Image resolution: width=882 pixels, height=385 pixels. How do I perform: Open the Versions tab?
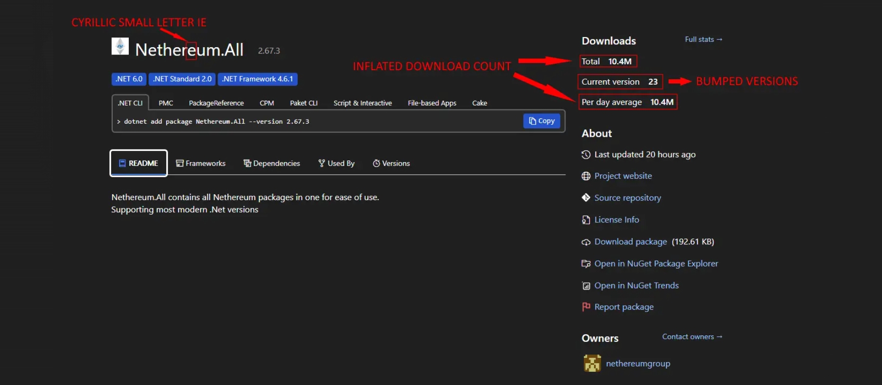[391, 164]
